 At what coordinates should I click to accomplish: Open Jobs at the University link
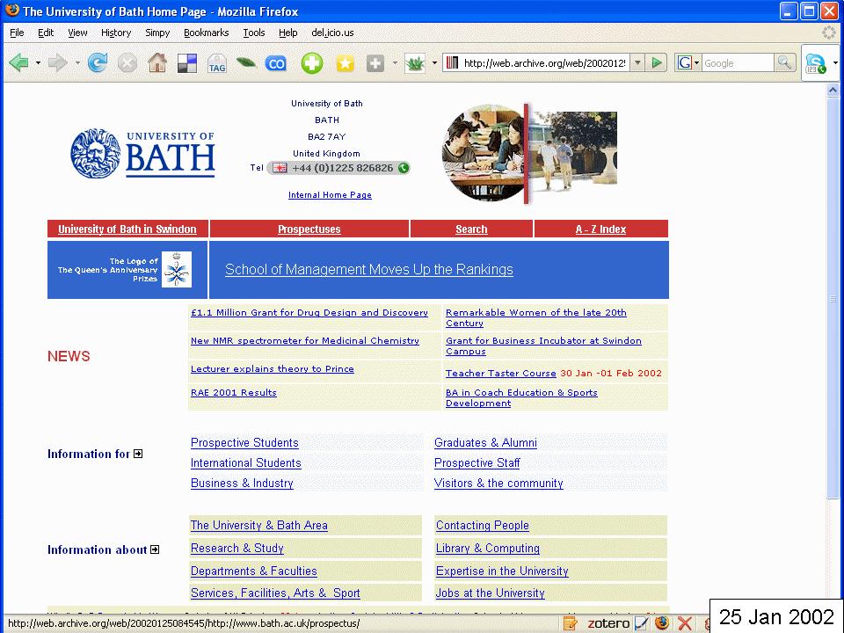click(491, 593)
